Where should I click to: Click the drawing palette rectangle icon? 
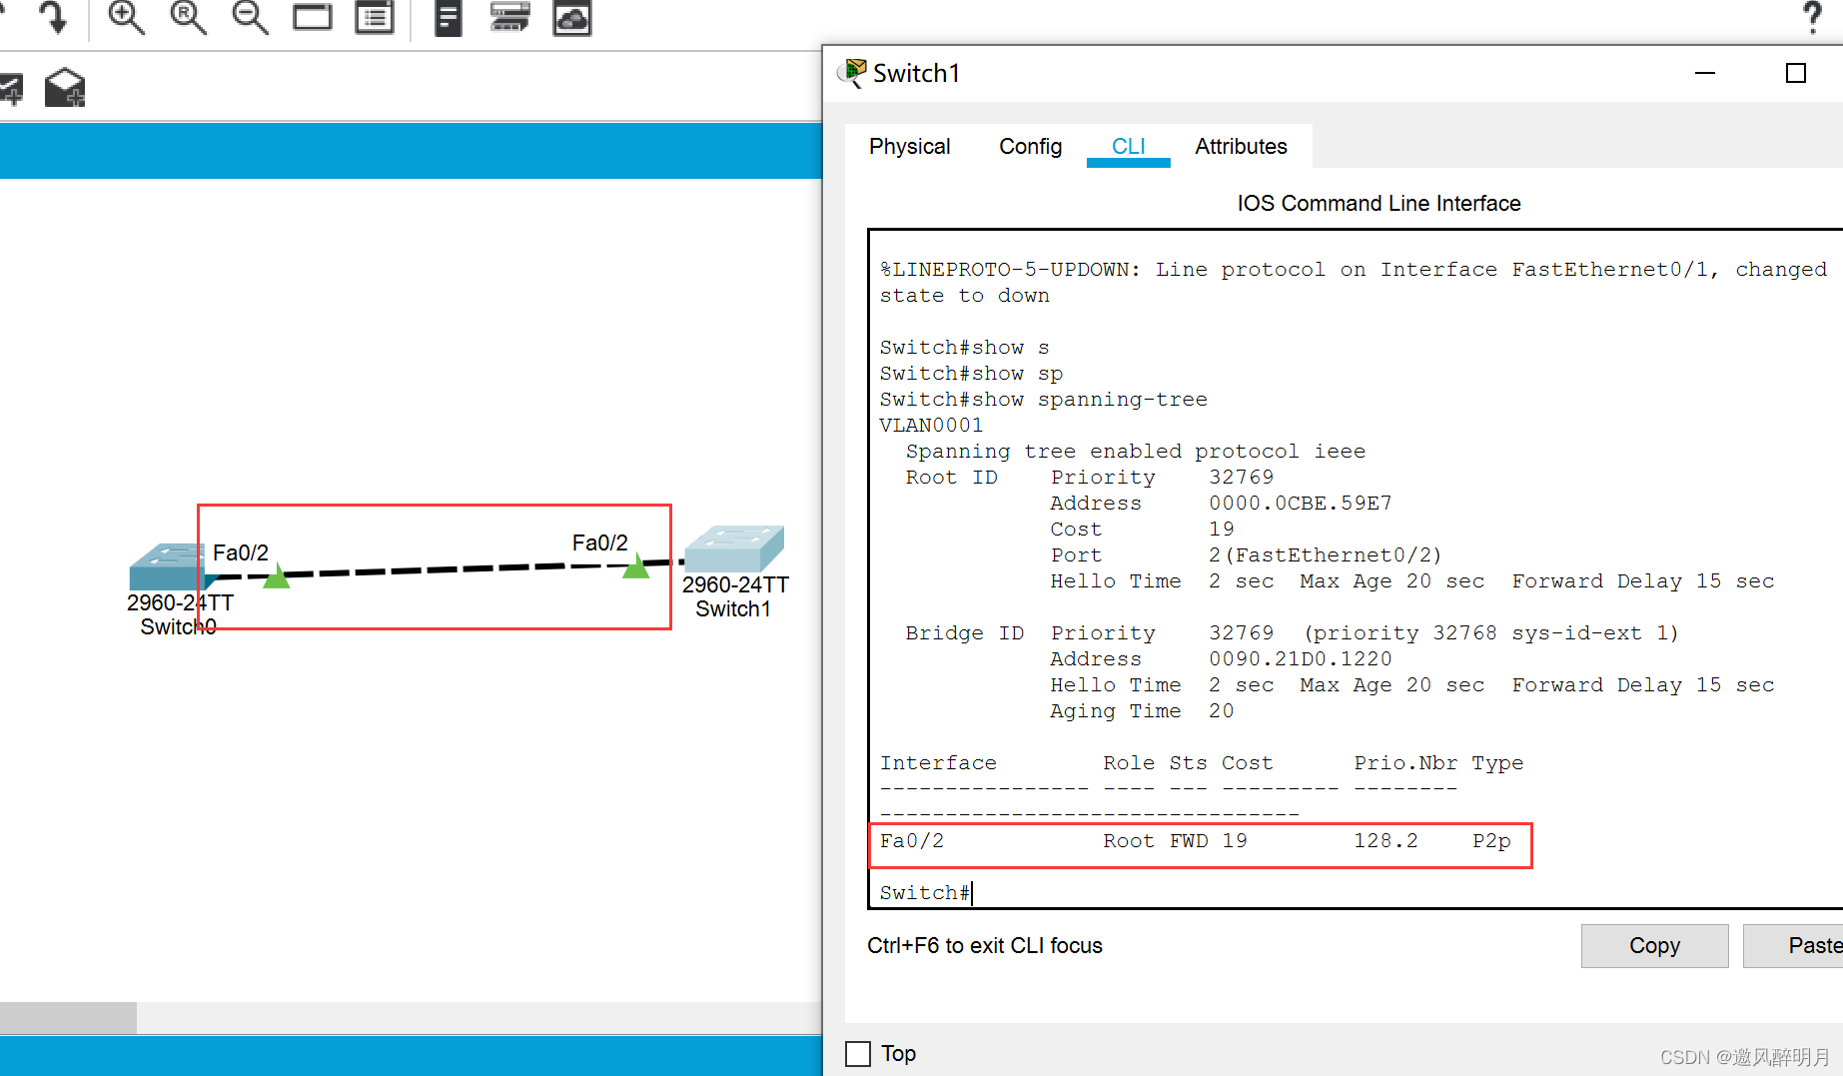[313, 17]
